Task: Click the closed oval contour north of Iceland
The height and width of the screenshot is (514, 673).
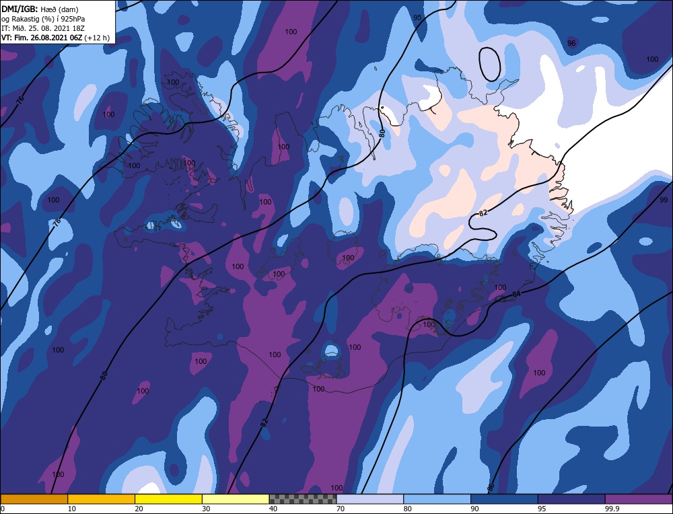Action: point(489,64)
